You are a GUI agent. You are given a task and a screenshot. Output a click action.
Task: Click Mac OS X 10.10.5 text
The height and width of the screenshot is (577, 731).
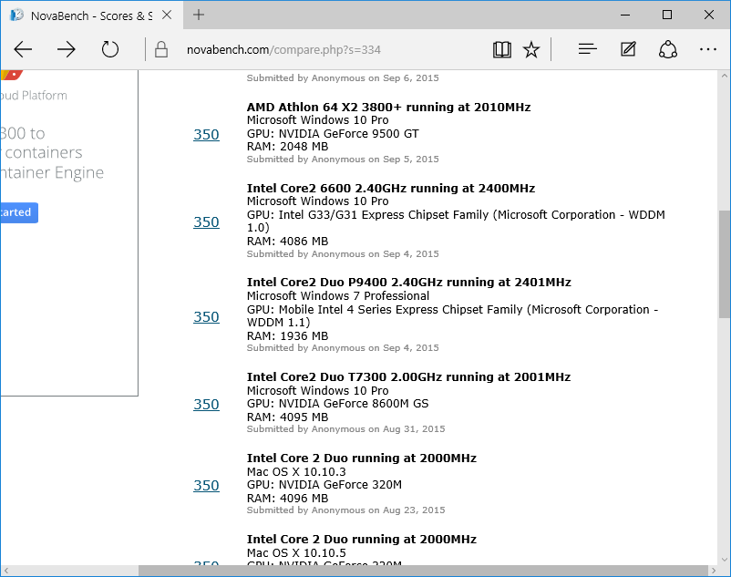[x=296, y=553]
